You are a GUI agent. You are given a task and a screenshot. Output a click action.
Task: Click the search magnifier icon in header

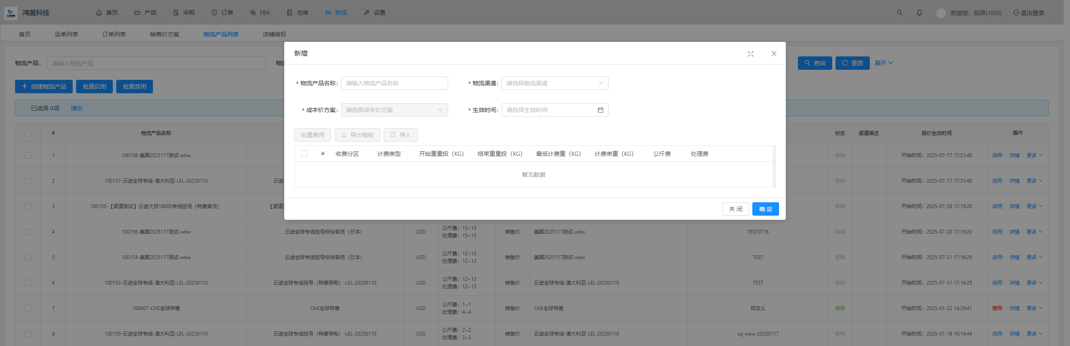899,13
